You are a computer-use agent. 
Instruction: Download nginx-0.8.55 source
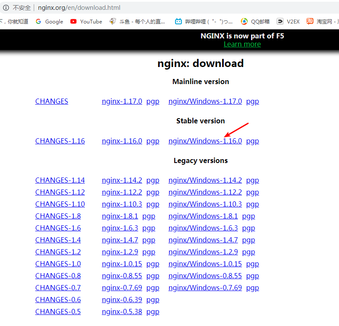(x=122, y=276)
